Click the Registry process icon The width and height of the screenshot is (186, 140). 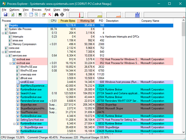[x=7, y=25]
